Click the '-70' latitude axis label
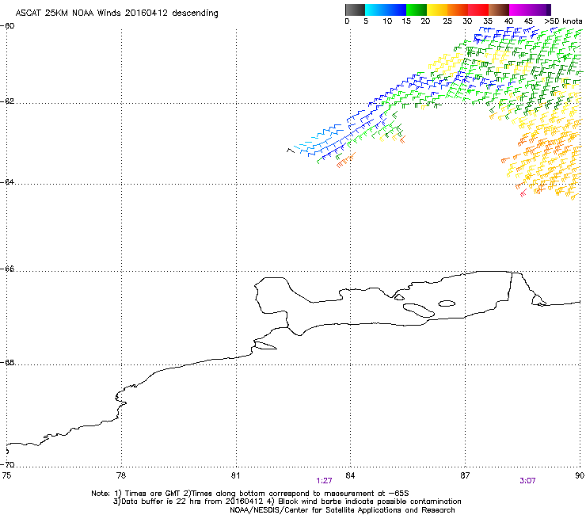 (x=7, y=464)
